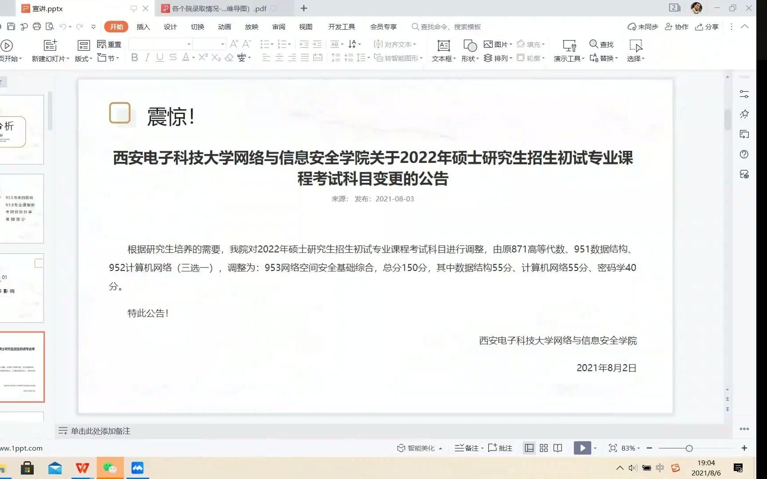
Task: Open the font size dropdown
Action: [222, 44]
